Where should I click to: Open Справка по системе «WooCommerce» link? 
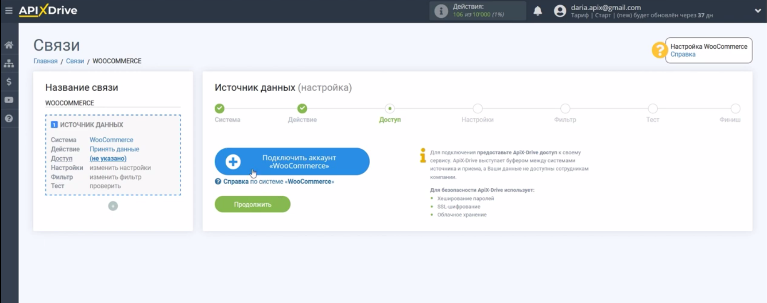[275, 182]
